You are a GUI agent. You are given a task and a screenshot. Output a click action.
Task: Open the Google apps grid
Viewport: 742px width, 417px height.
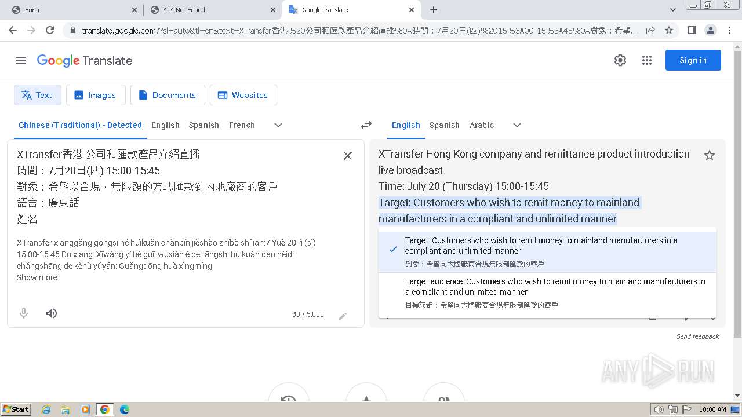(647, 60)
